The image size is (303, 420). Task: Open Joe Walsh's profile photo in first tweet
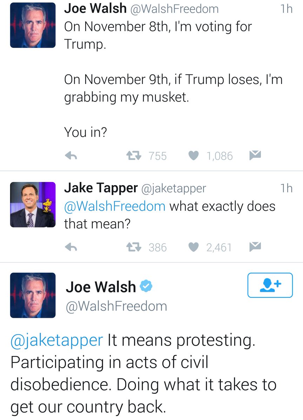(x=33, y=25)
